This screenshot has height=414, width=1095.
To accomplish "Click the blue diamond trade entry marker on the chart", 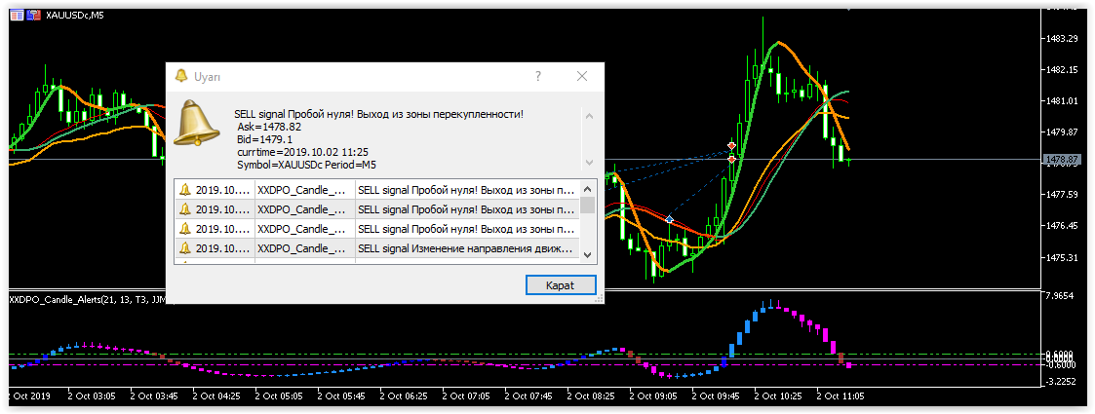I will 670,219.
